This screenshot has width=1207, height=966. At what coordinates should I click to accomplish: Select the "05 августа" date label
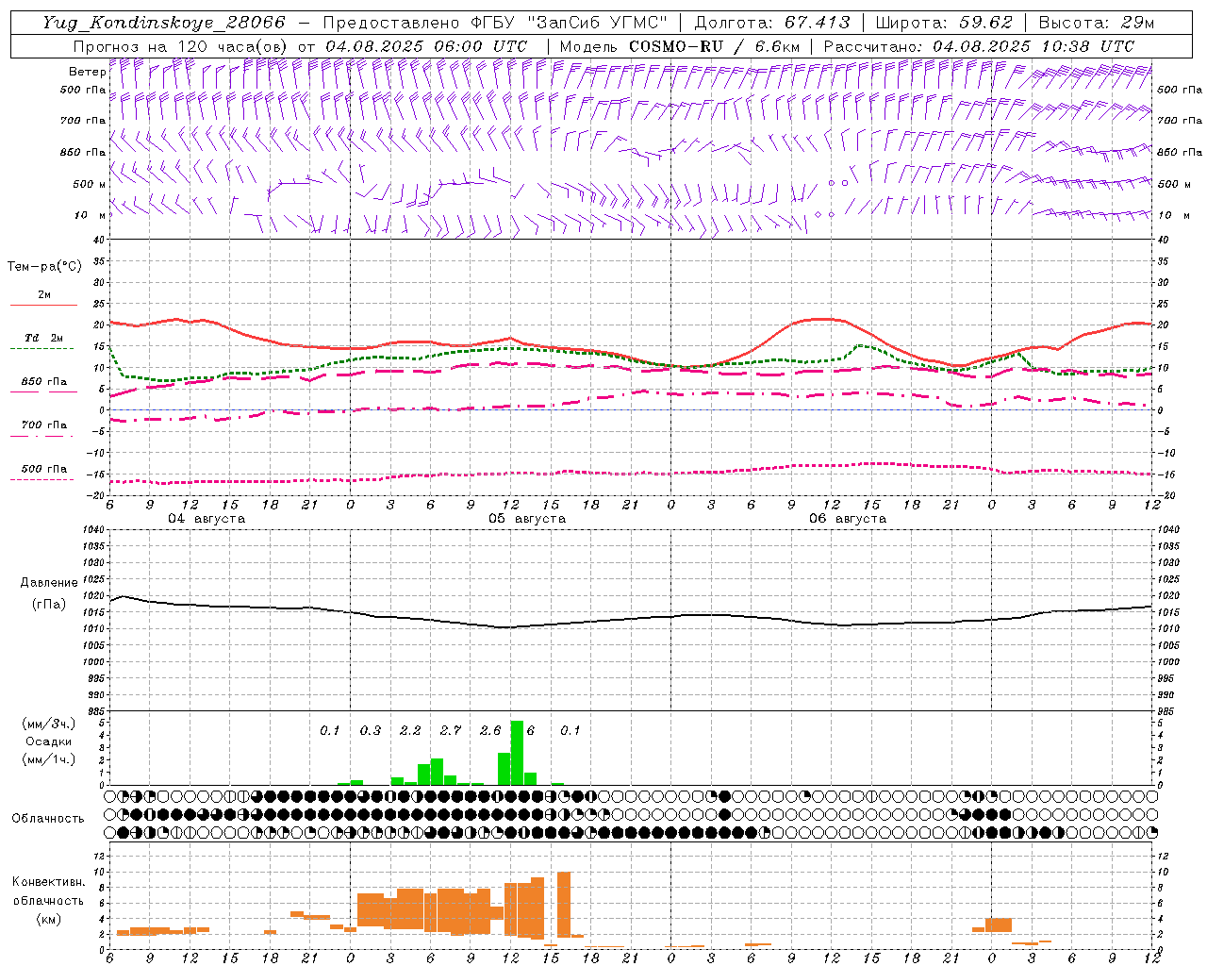click(x=527, y=519)
